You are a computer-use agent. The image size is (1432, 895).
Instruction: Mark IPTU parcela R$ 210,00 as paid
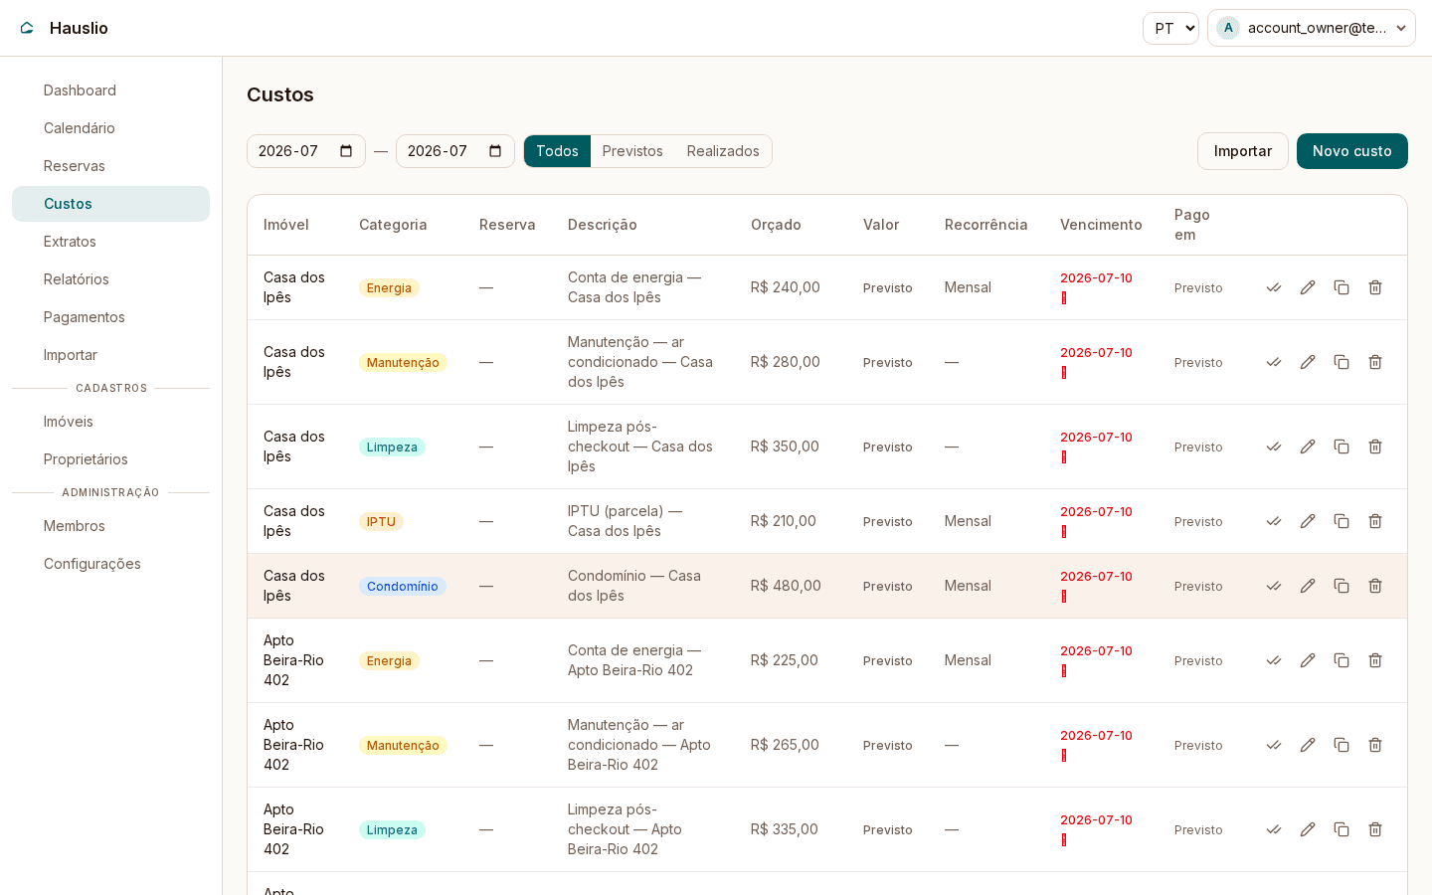(x=1274, y=521)
